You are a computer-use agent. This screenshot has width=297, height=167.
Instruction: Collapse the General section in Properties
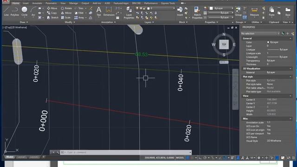click(291, 39)
